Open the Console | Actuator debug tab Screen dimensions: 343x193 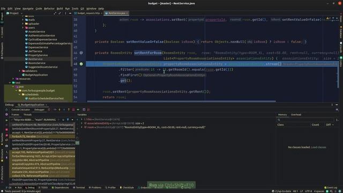[x=20, y=109]
